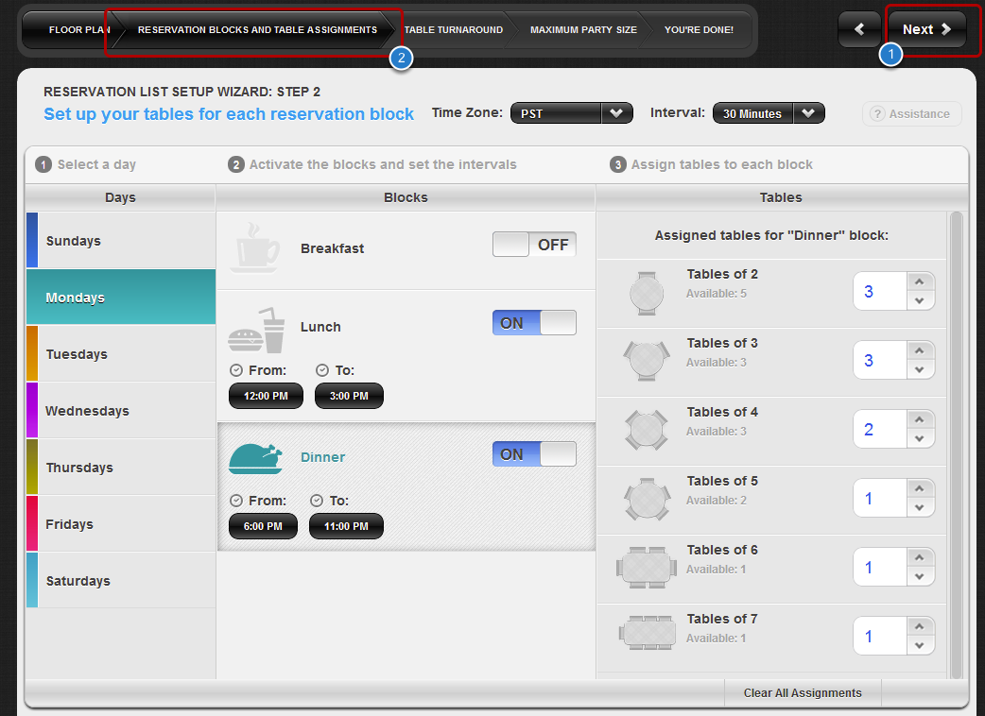Click Clear All Assignments
Viewport: 985px width, 716px height.
point(802,693)
